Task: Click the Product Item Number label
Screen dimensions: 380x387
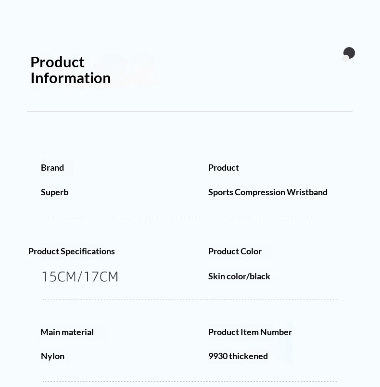Action: (x=250, y=332)
